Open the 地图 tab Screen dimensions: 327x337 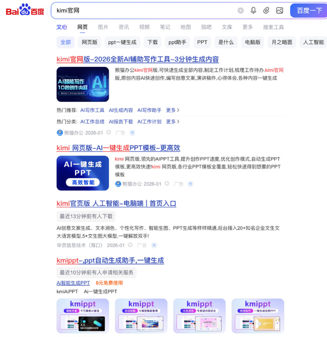click(x=185, y=27)
